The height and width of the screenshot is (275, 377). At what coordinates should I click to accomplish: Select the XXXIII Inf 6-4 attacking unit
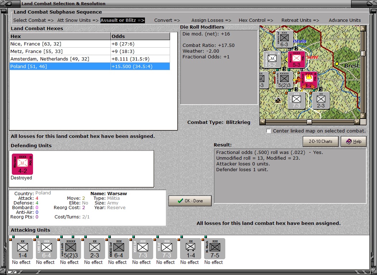118,249
